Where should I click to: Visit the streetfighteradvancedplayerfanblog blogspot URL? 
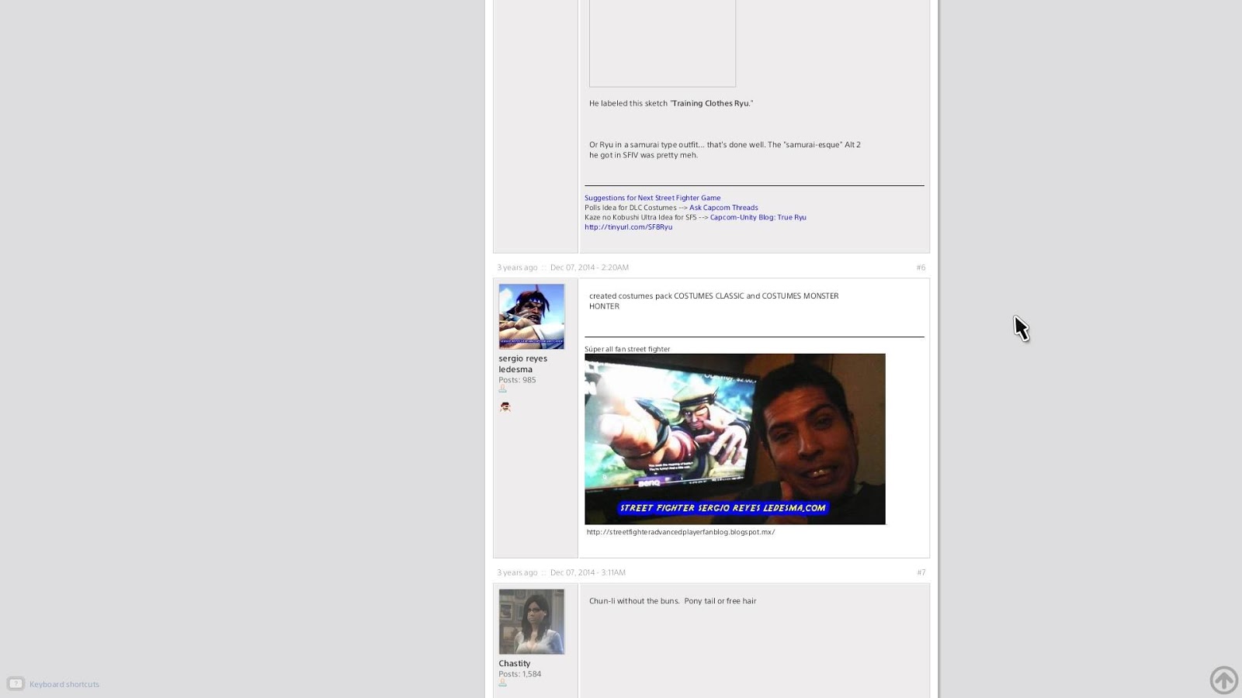pyautogui.click(x=681, y=532)
